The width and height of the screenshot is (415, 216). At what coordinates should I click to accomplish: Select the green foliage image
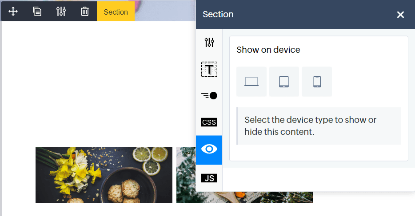point(186,175)
